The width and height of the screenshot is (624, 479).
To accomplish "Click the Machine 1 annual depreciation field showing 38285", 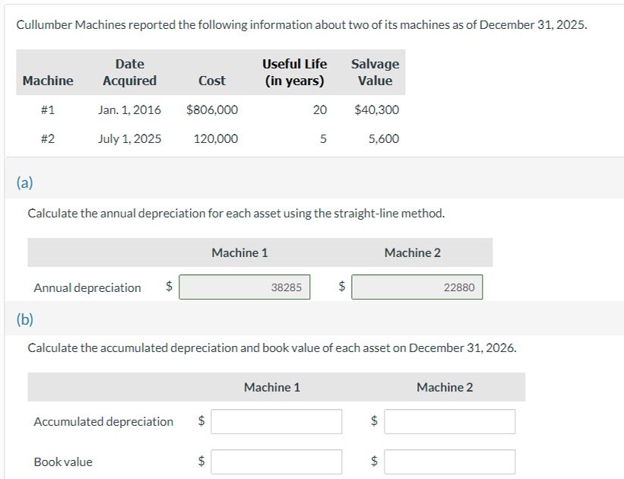I will click(244, 287).
